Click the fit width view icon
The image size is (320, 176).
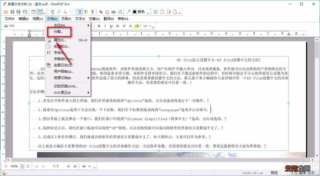click(x=40, y=12)
